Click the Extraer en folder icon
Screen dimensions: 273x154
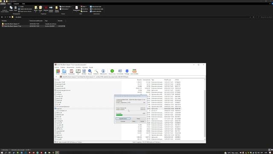(x=64, y=72)
